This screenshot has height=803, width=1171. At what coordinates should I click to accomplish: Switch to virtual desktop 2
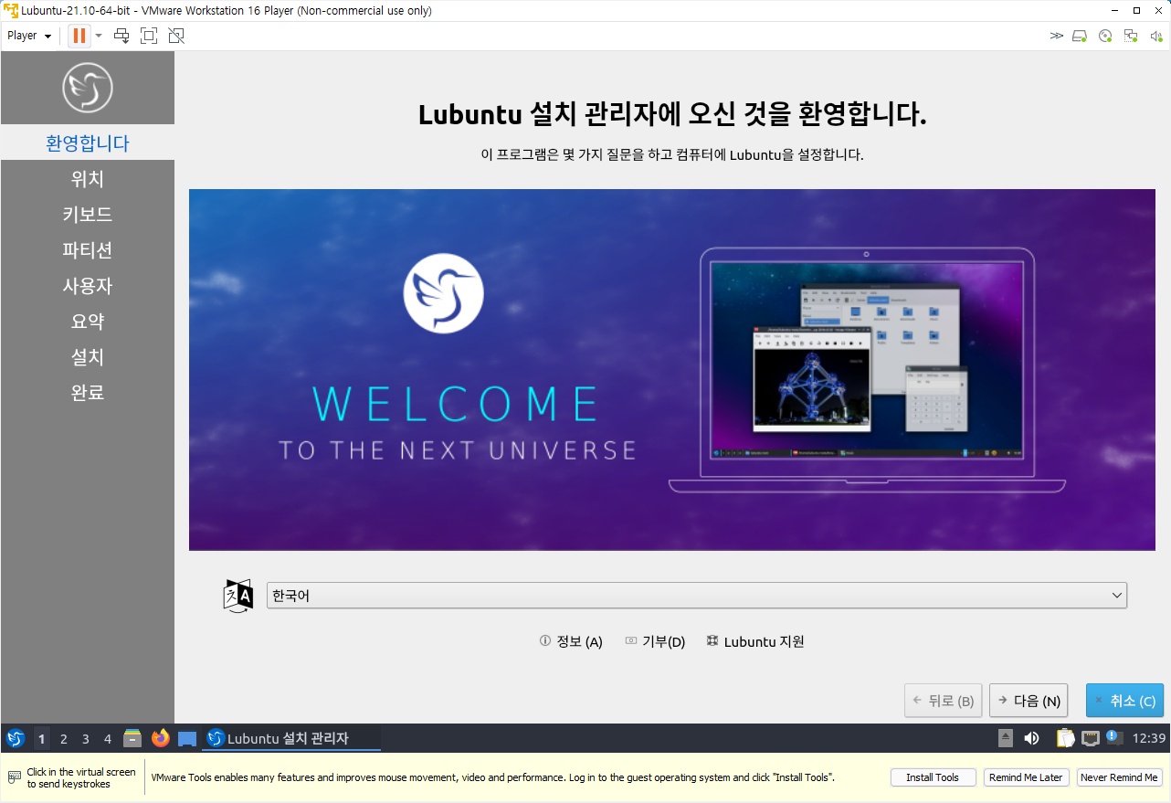pyautogui.click(x=64, y=738)
